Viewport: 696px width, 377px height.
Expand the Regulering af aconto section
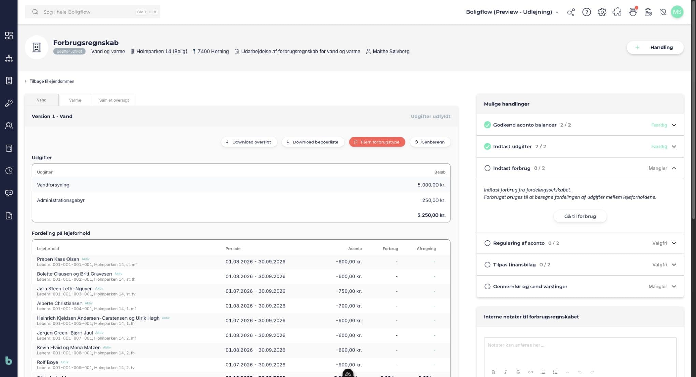[580, 243]
